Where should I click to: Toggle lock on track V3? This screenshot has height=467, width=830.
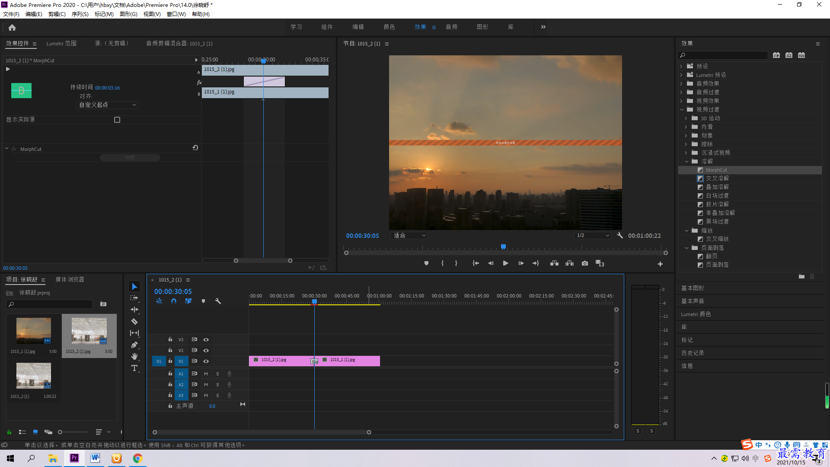pyautogui.click(x=170, y=339)
